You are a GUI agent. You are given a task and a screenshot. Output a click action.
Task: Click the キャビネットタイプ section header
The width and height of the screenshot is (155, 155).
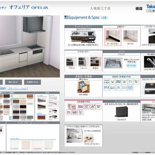click(83, 26)
